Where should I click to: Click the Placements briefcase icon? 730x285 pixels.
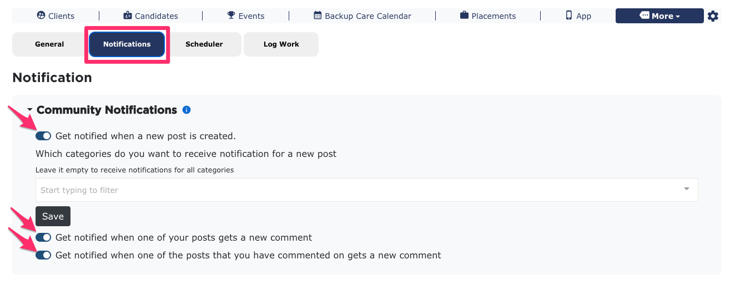(464, 16)
